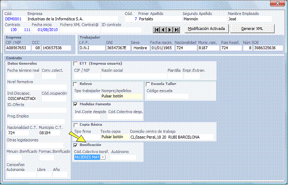Click the empty Autónomo field
Viewport: 288px width, 185px height.
coord(123,157)
